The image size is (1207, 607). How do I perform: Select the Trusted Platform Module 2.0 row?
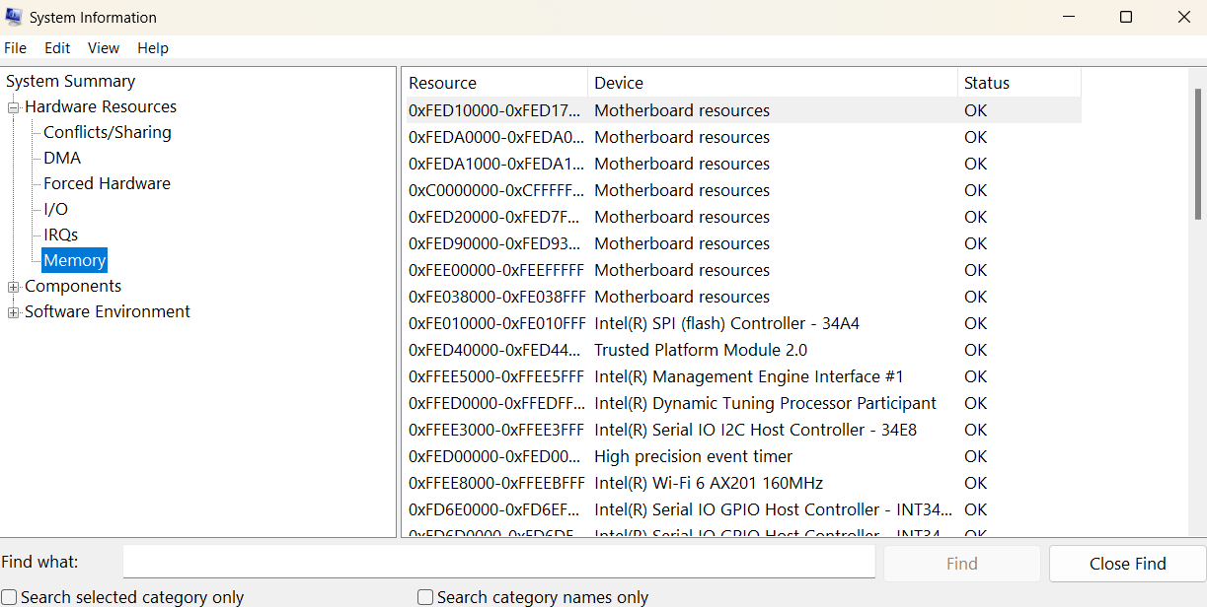tap(700, 351)
